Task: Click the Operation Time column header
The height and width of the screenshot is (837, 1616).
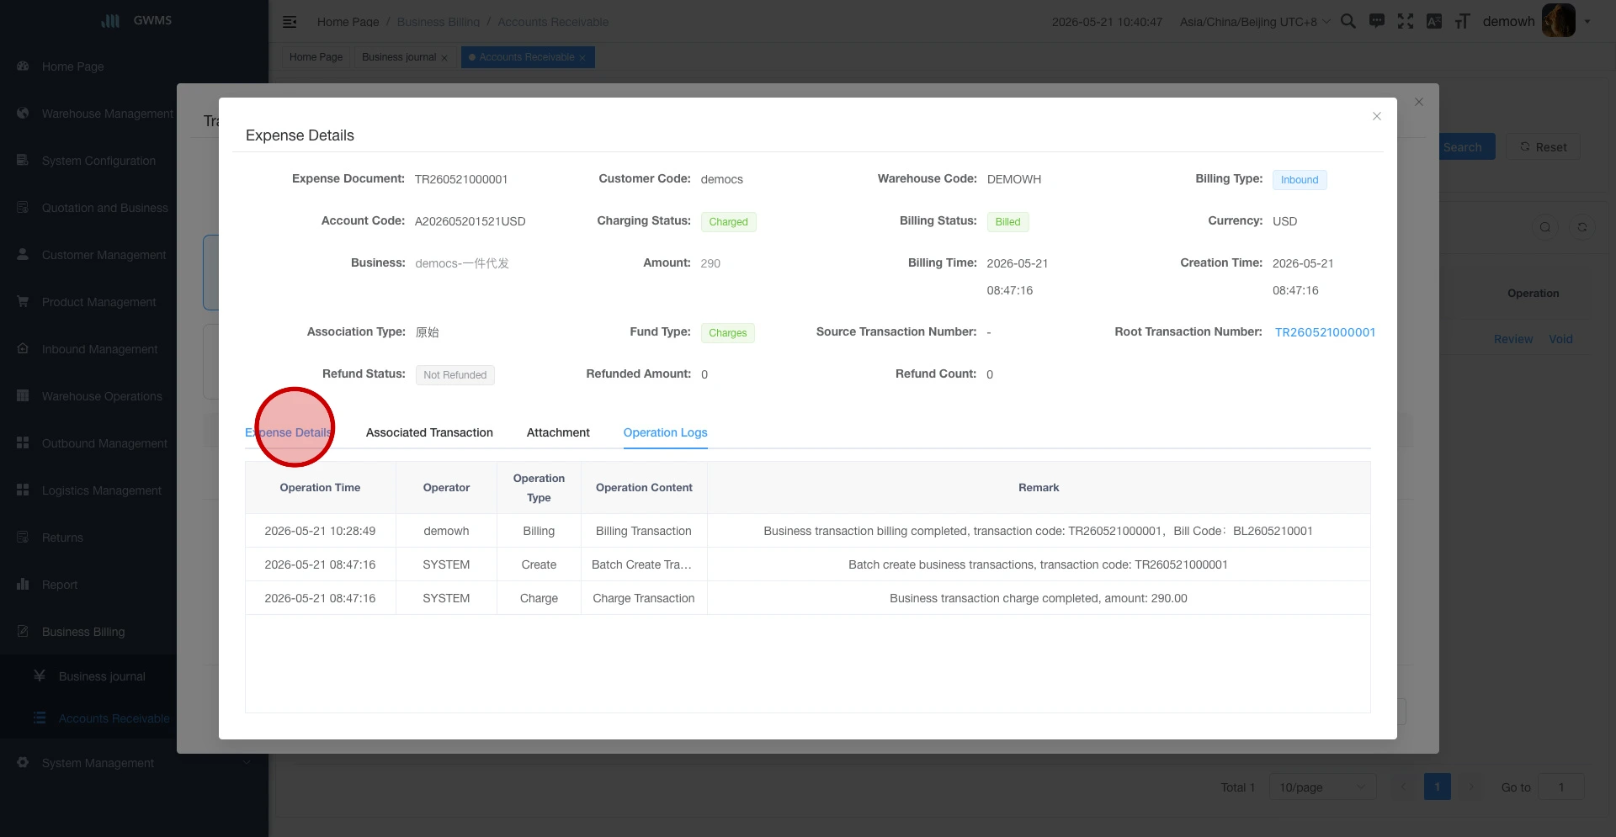Action: pos(320,488)
